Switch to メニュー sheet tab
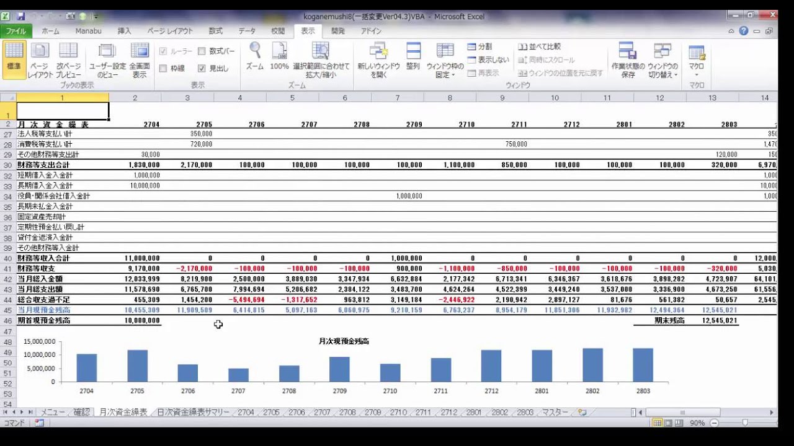Image resolution: width=794 pixels, height=446 pixels. pyautogui.click(x=53, y=412)
